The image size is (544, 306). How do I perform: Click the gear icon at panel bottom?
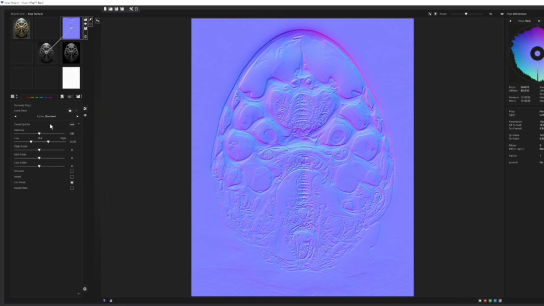[85, 289]
